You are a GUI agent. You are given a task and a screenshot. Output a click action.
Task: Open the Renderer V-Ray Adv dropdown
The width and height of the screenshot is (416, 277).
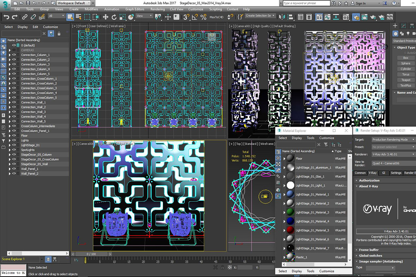[393, 154]
